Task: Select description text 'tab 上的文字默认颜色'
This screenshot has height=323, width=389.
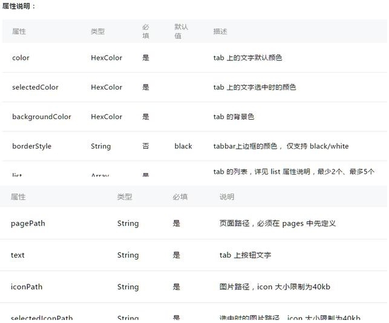Action: pyautogui.click(x=247, y=58)
